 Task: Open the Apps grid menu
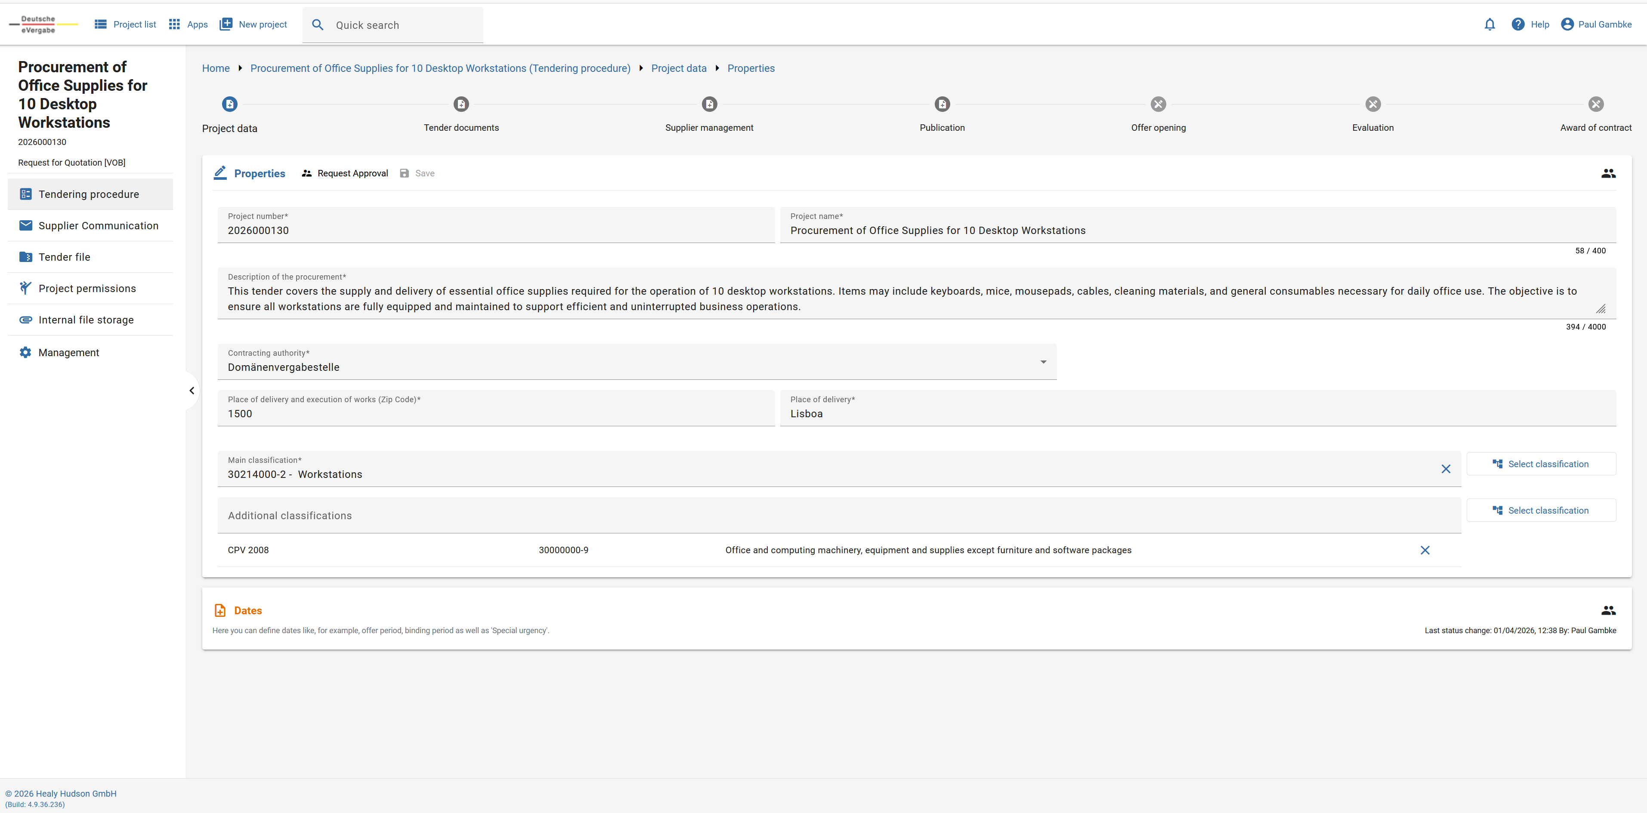click(187, 24)
